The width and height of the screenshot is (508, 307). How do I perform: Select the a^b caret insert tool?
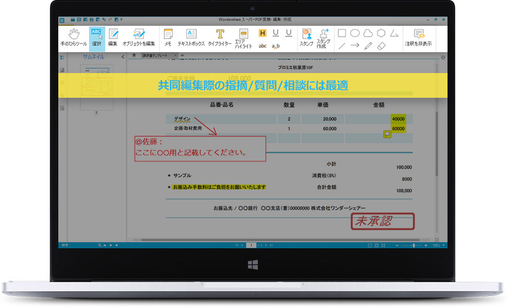(x=275, y=46)
